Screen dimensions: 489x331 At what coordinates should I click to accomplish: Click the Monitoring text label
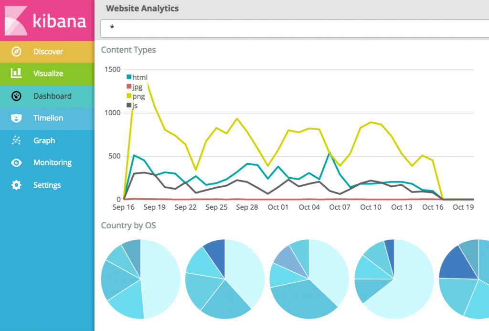[52, 163]
